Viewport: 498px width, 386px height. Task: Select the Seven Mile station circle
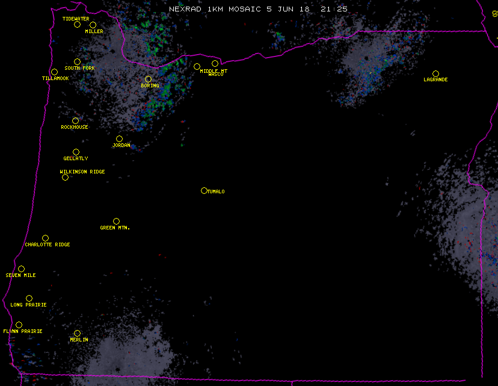click(21, 269)
